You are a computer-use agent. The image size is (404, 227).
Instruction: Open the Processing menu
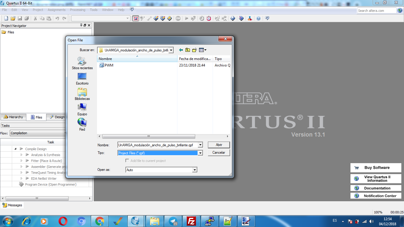77,9
